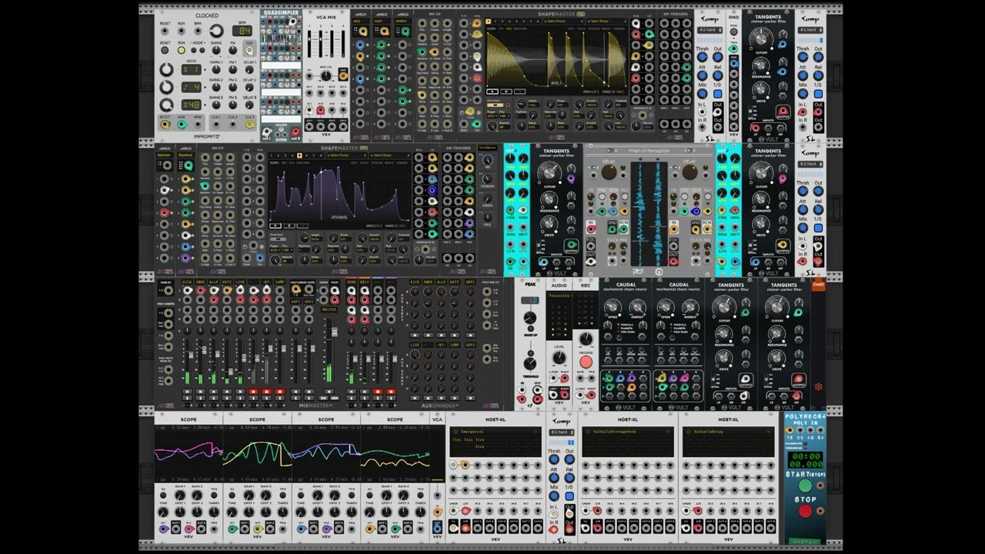Click the DELAY 2 knob on Clocked
Viewport: 985px width, 554px height.
coord(249,87)
